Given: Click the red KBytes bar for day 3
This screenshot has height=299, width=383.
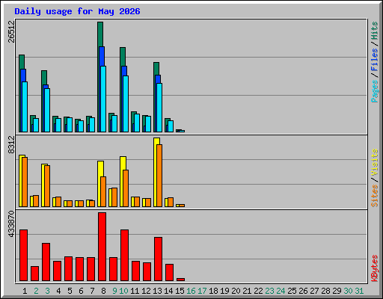Looking at the screenshot, I should point(46,262).
